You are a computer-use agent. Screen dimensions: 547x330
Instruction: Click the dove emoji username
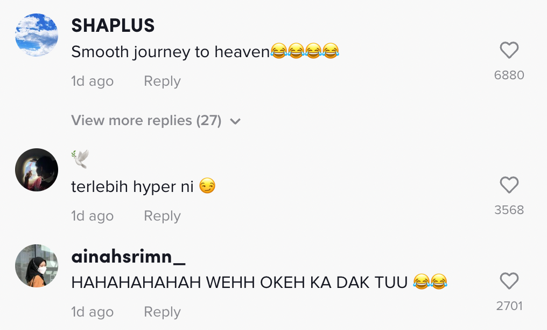click(x=80, y=160)
